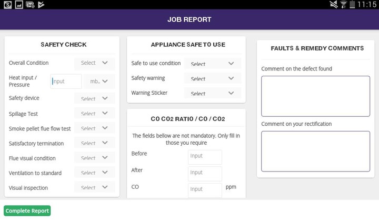Open the Overall Condition dropdown
The image size is (379, 222).
click(95, 63)
